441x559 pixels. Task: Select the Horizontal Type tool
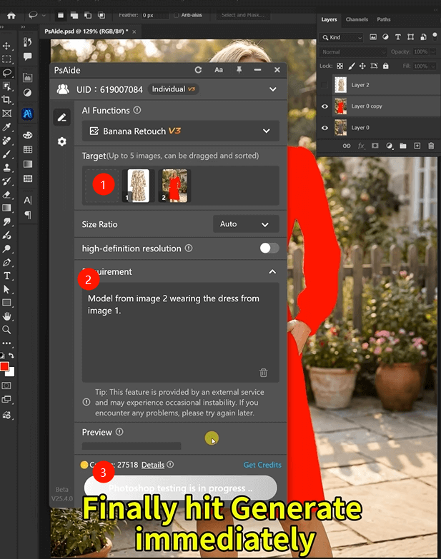click(x=6, y=276)
